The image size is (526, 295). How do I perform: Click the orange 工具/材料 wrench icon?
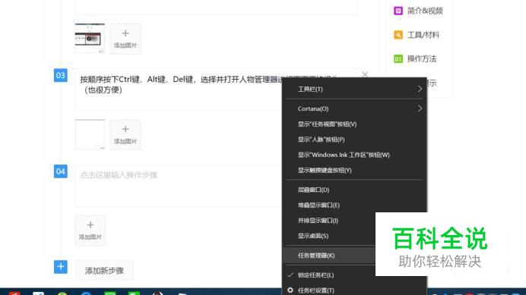click(x=398, y=35)
